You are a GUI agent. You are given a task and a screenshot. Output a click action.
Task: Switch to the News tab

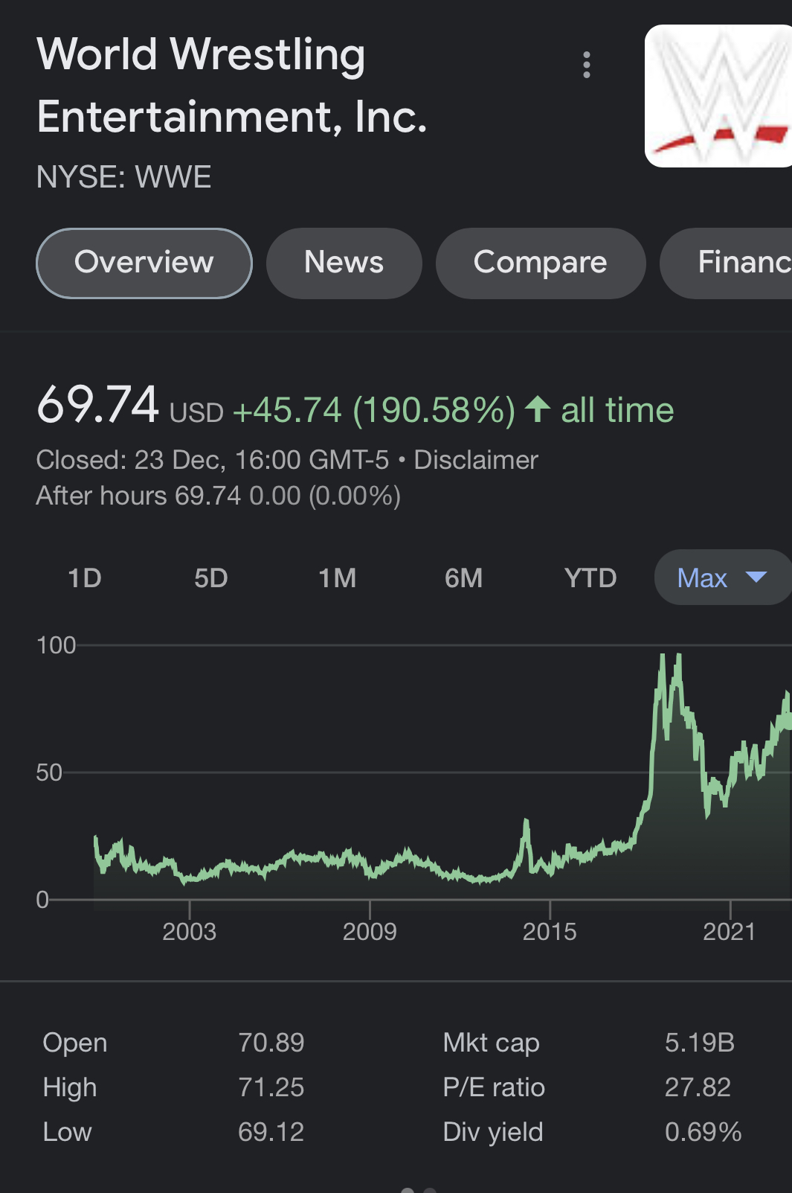click(344, 263)
